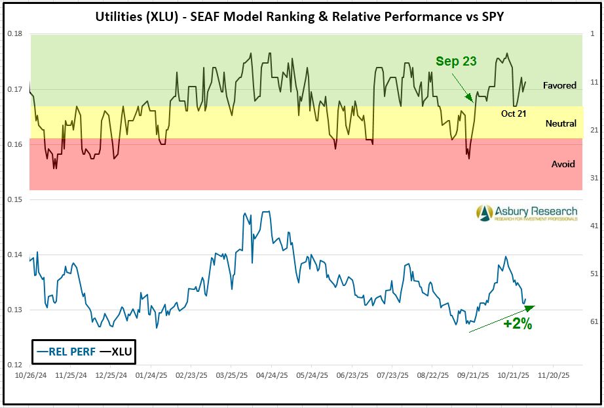Click the Sep 23 annotation label
604x408 pixels.
(456, 61)
